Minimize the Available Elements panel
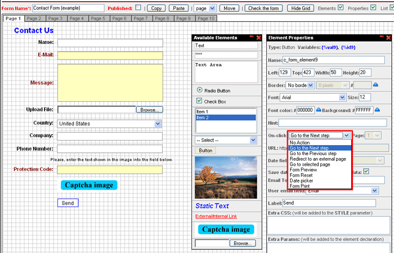394x253 pixels. pos(252,37)
